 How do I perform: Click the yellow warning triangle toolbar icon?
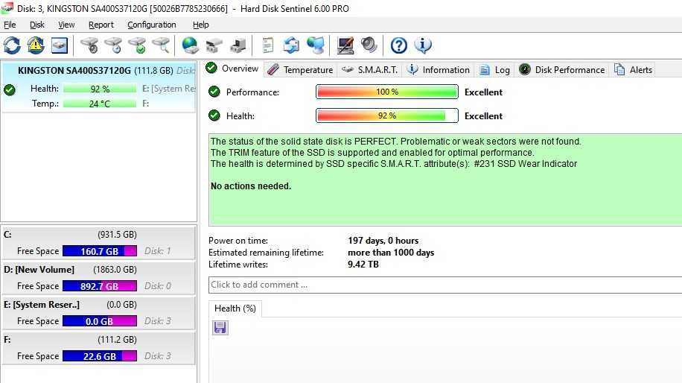(36, 45)
